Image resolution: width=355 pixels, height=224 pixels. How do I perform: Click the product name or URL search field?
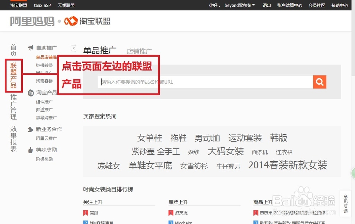pos(205,82)
